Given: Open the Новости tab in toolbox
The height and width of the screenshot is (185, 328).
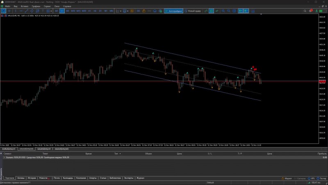Looking at the screenshot, I should click(x=44, y=178).
